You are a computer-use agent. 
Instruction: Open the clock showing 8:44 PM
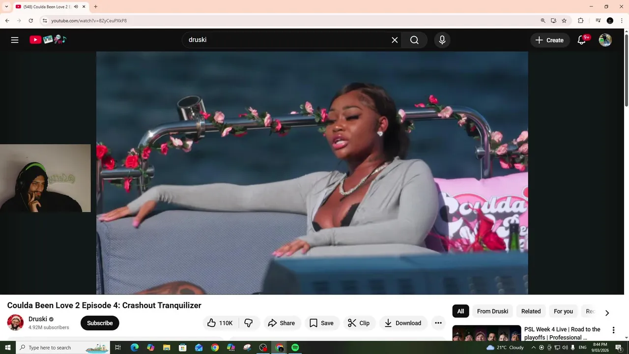tap(600, 348)
